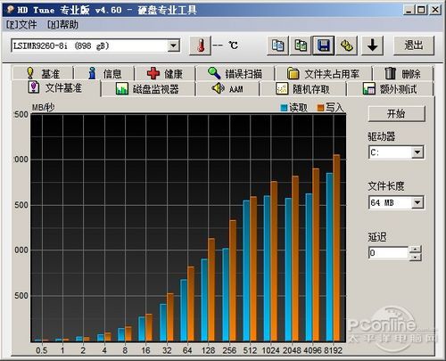
Task: Switch to the 基准 tab
Action: coord(43,73)
